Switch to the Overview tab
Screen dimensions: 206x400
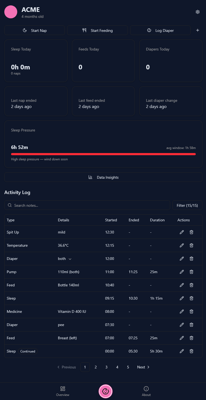click(62, 391)
